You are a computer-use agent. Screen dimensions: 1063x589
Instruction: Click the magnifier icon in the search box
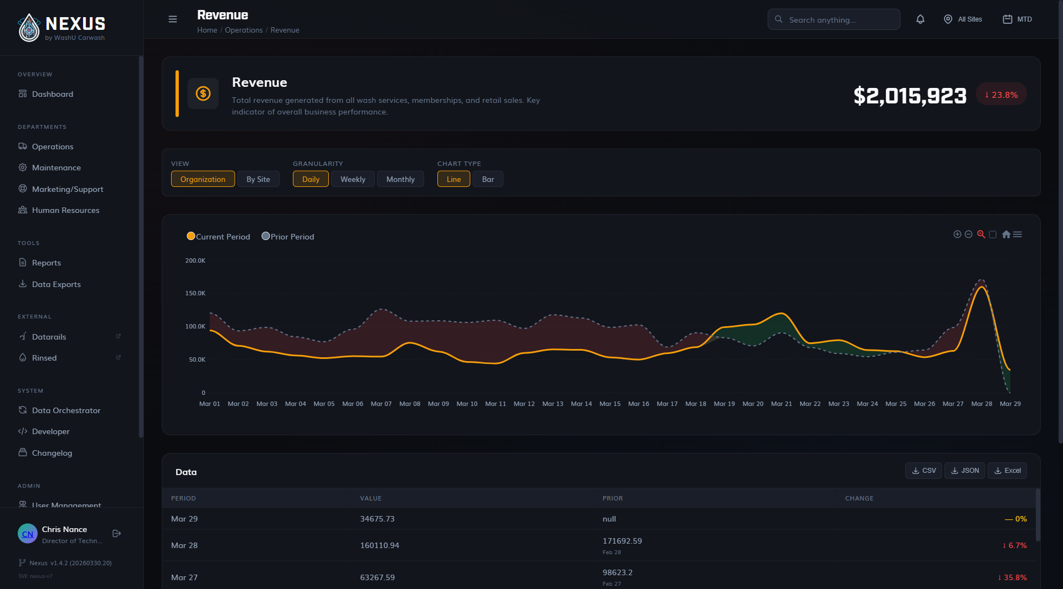coord(778,19)
